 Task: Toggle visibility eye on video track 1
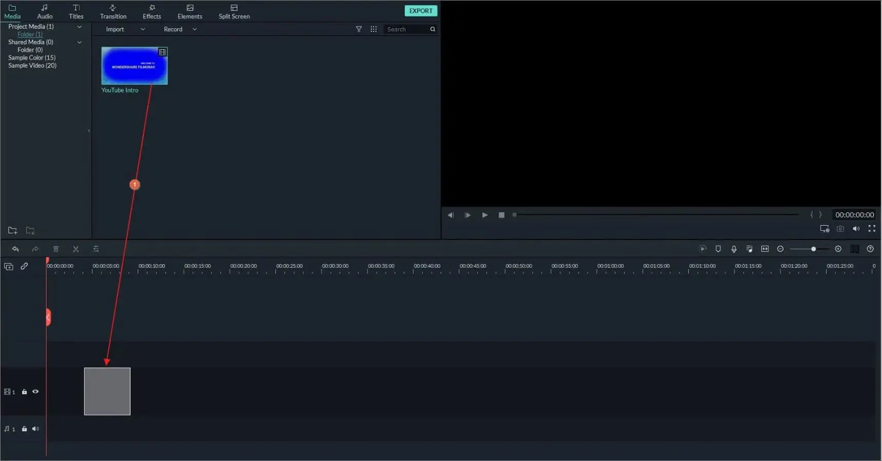click(x=35, y=391)
